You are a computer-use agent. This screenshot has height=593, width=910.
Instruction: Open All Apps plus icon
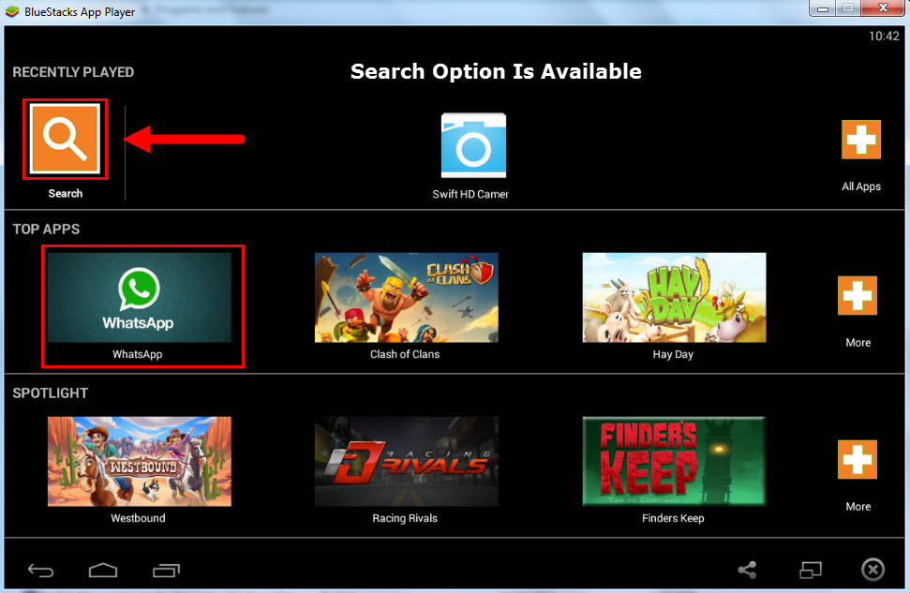coord(861,140)
